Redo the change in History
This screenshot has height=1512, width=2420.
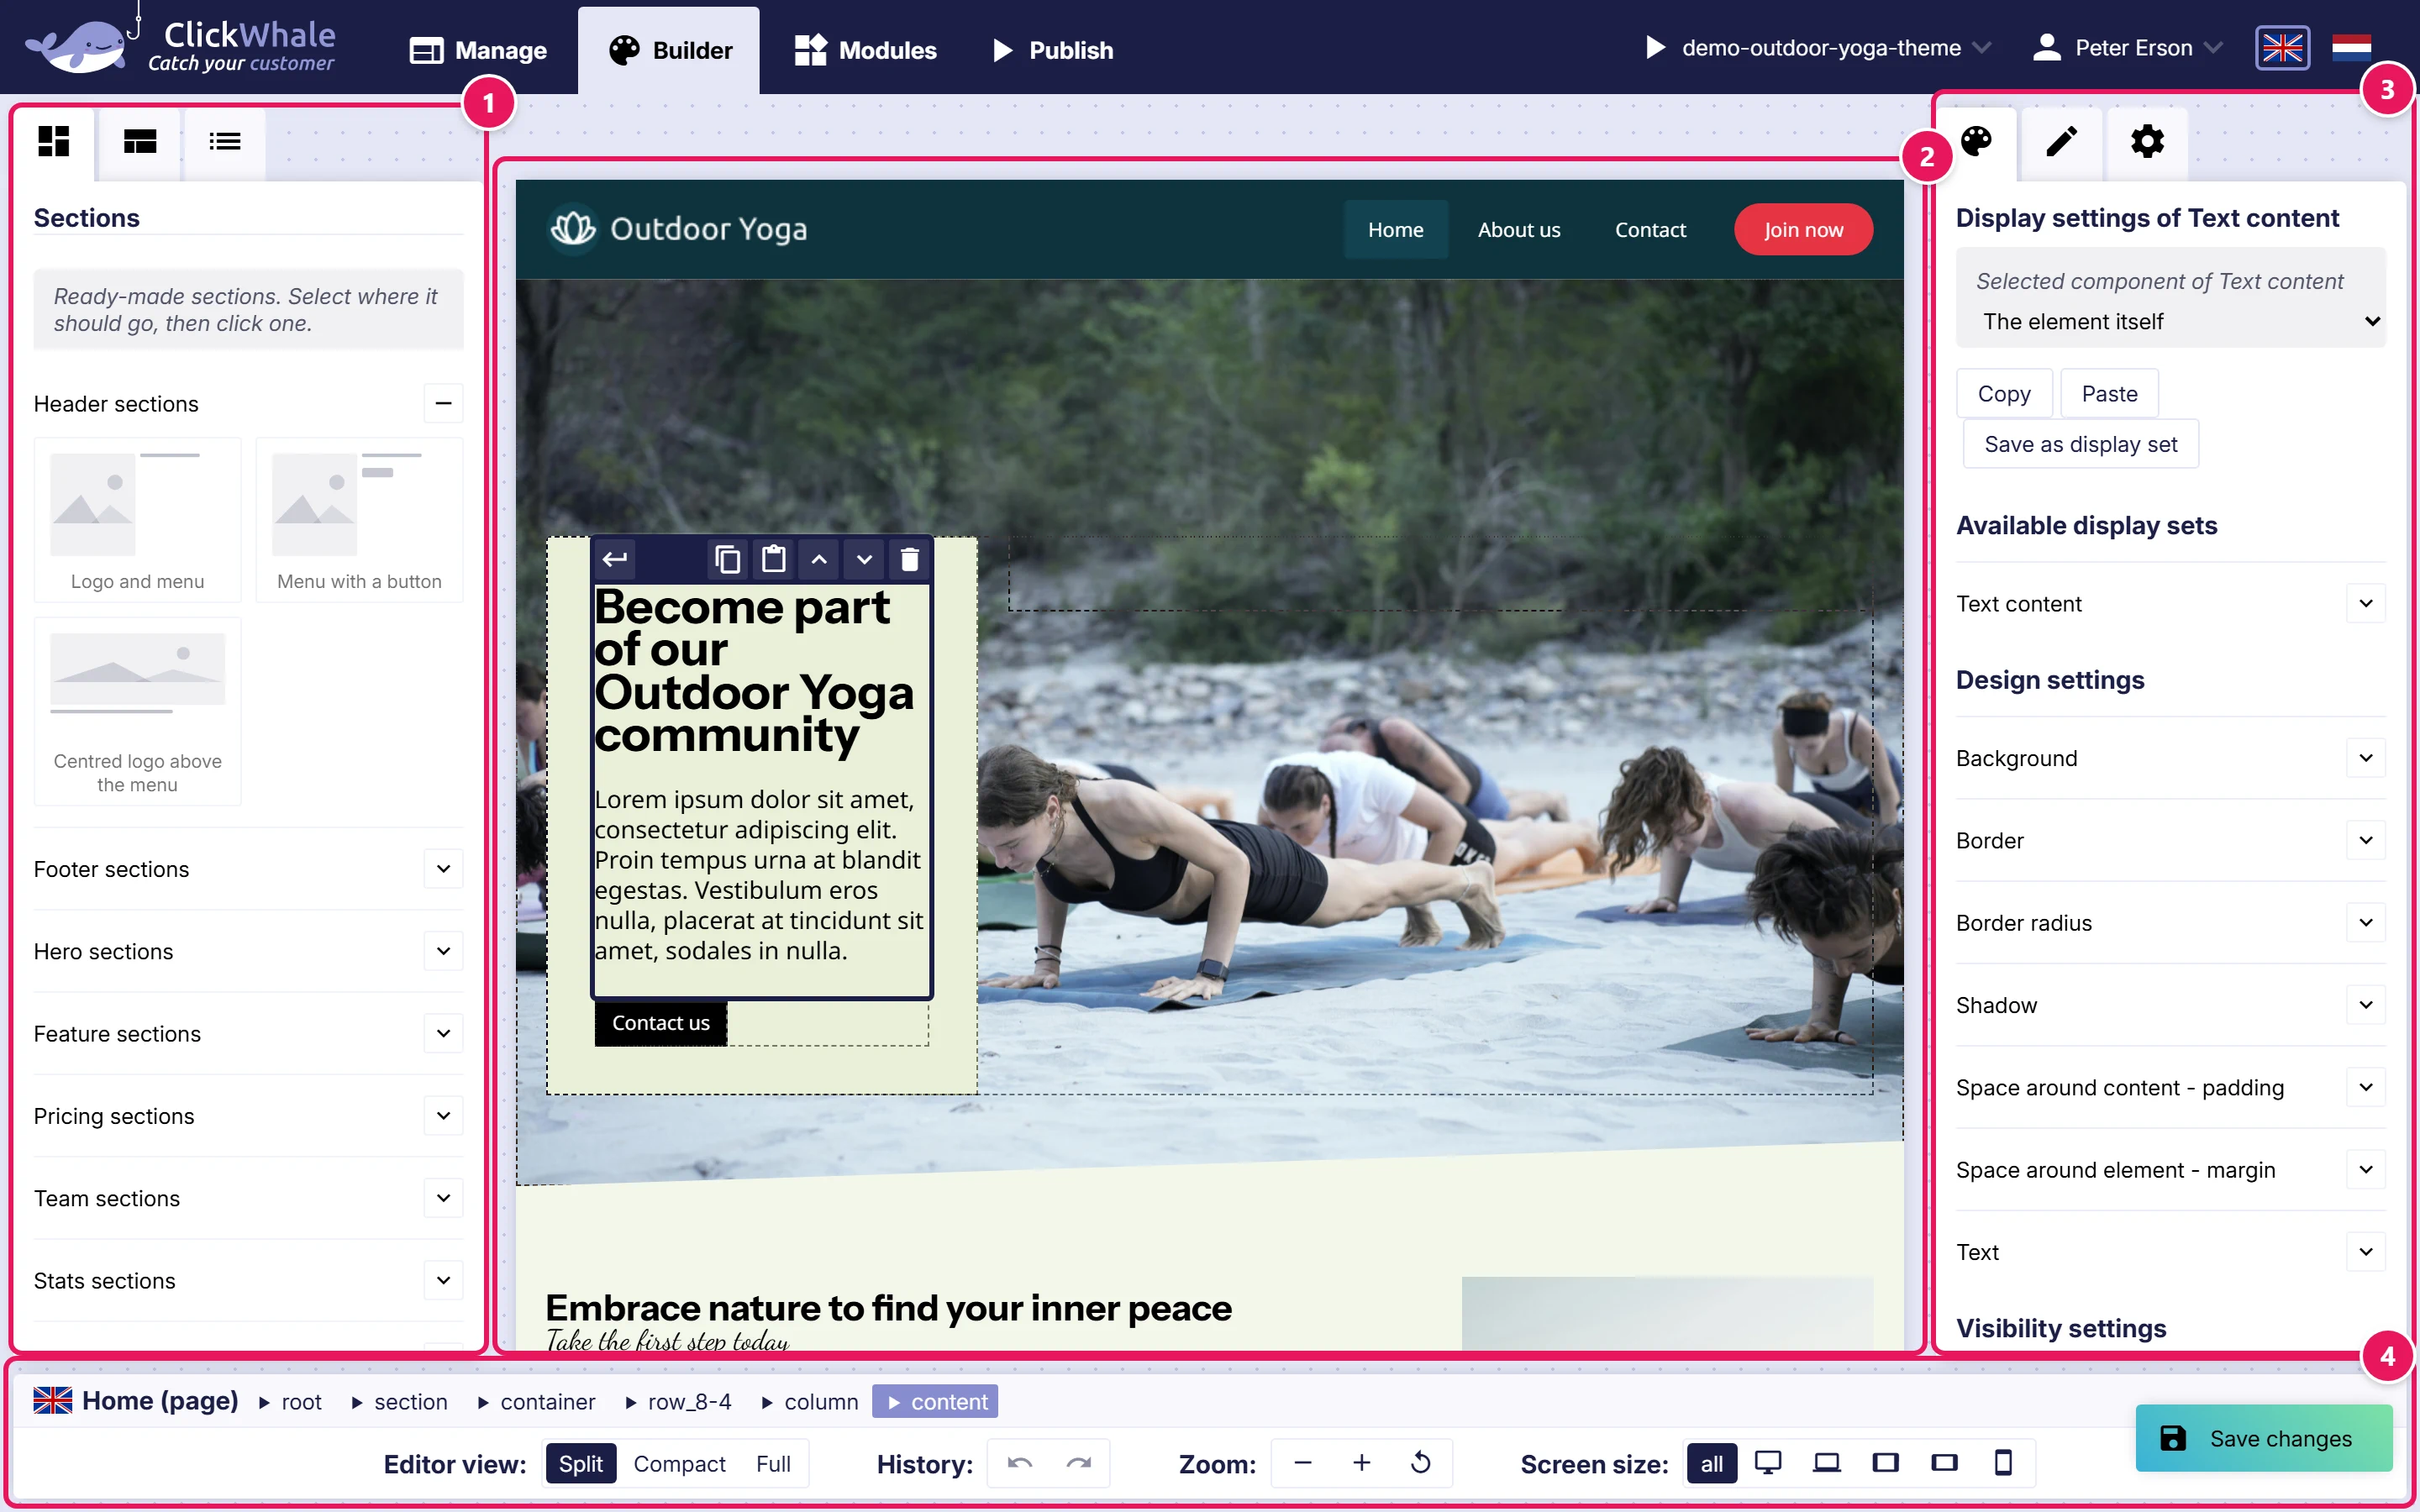point(1078,1463)
